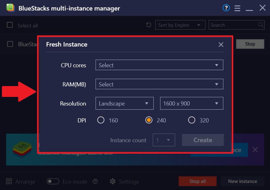This screenshot has height=190, width=270.
Task: Click the Stop all button
Action: point(197,181)
